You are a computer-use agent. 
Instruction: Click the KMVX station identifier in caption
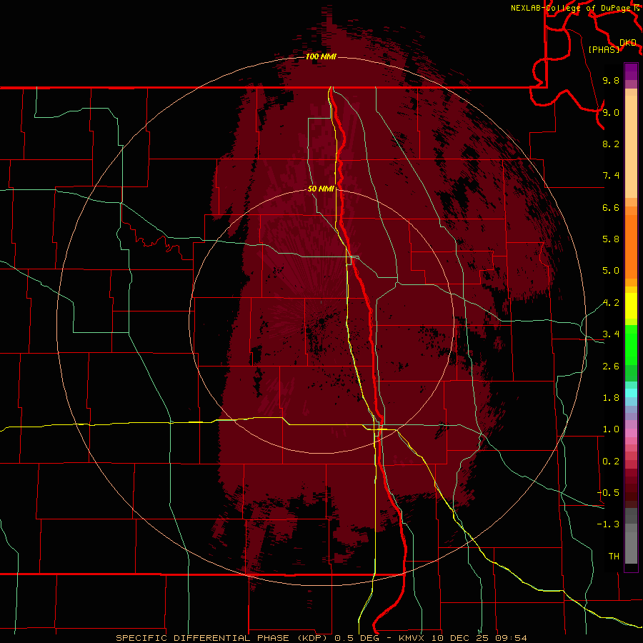click(412, 638)
